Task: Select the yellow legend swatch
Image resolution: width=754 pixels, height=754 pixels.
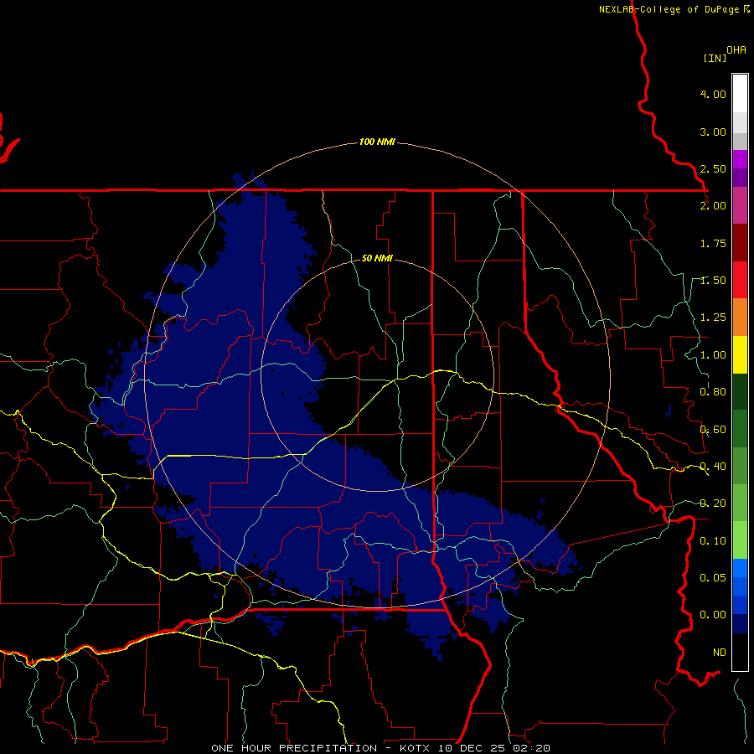Action: [740, 354]
